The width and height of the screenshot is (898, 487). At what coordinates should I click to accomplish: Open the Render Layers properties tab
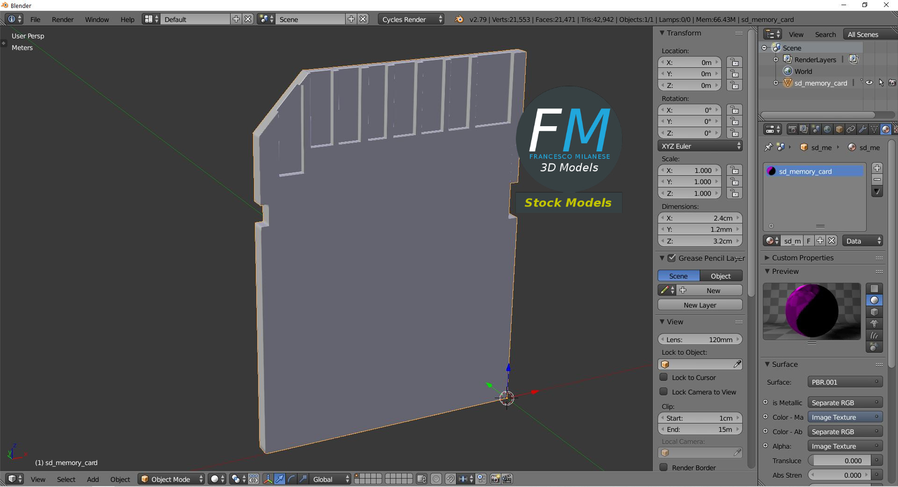point(804,129)
